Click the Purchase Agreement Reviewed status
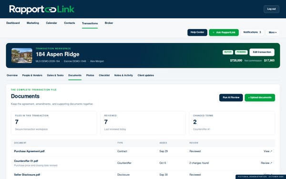The width and height of the screenshot is (286, 179). (x=195, y=151)
